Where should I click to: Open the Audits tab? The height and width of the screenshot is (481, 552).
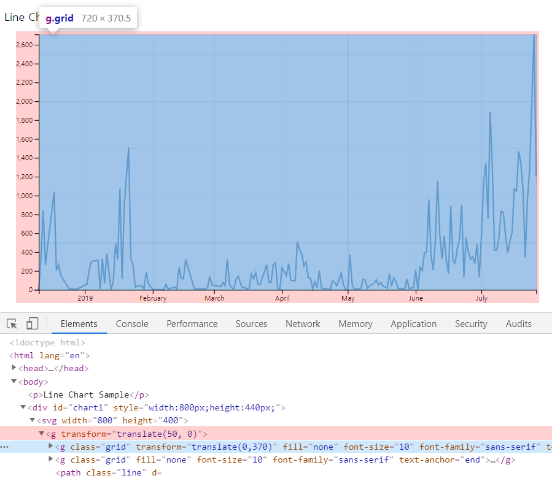pos(519,324)
